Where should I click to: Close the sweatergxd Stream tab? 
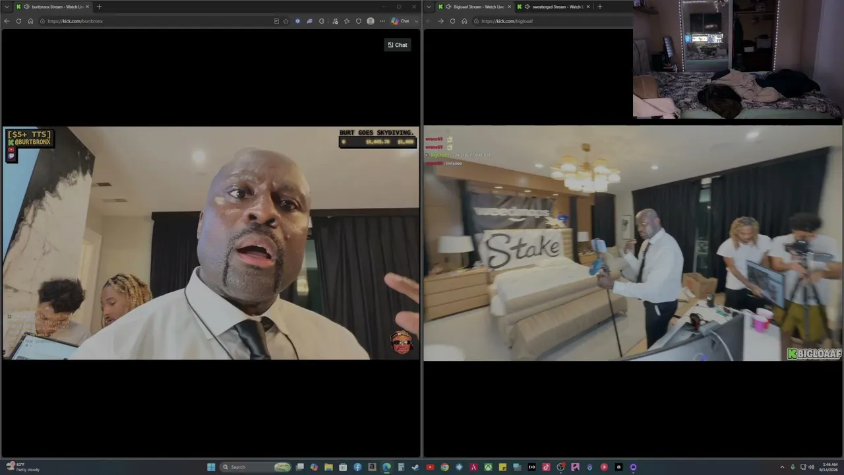coord(588,7)
